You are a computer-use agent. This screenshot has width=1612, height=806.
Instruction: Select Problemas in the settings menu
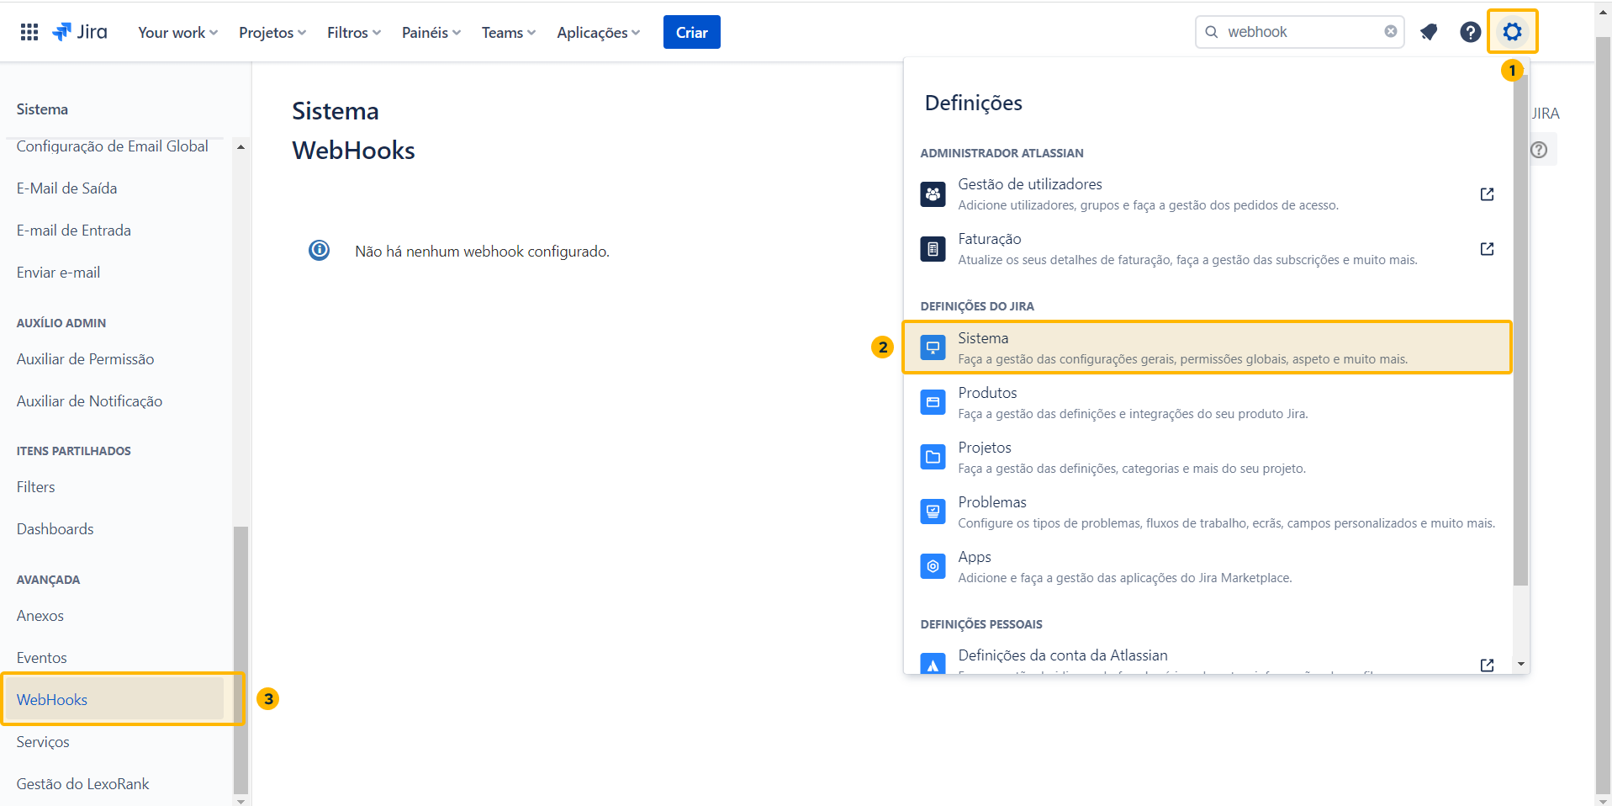[x=1207, y=512]
